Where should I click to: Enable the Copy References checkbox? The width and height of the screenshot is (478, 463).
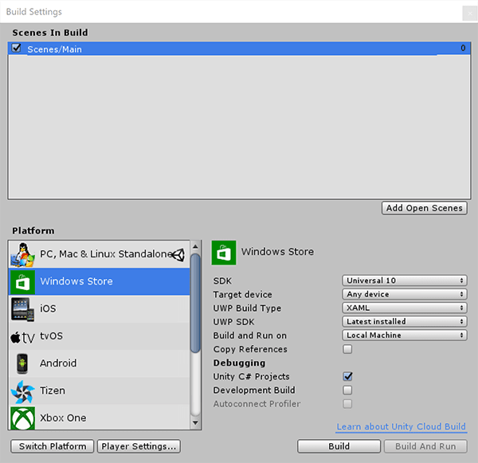pyautogui.click(x=347, y=349)
